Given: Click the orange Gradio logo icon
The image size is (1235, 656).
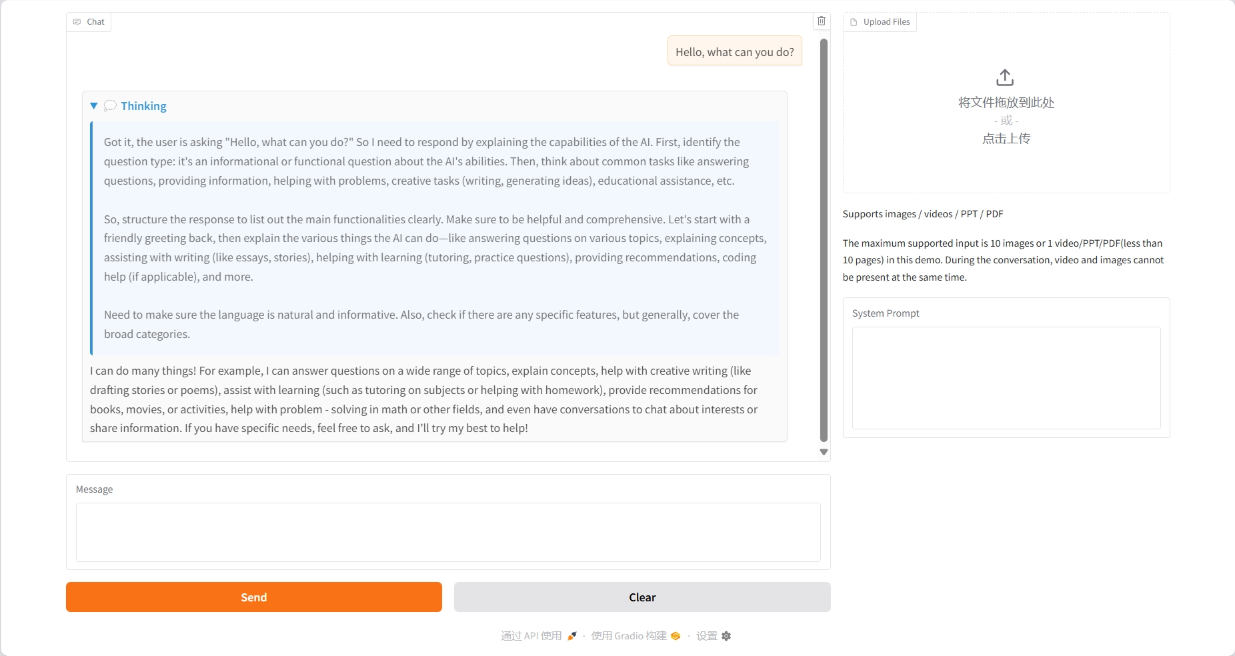Looking at the screenshot, I should click(x=676, y=636).
